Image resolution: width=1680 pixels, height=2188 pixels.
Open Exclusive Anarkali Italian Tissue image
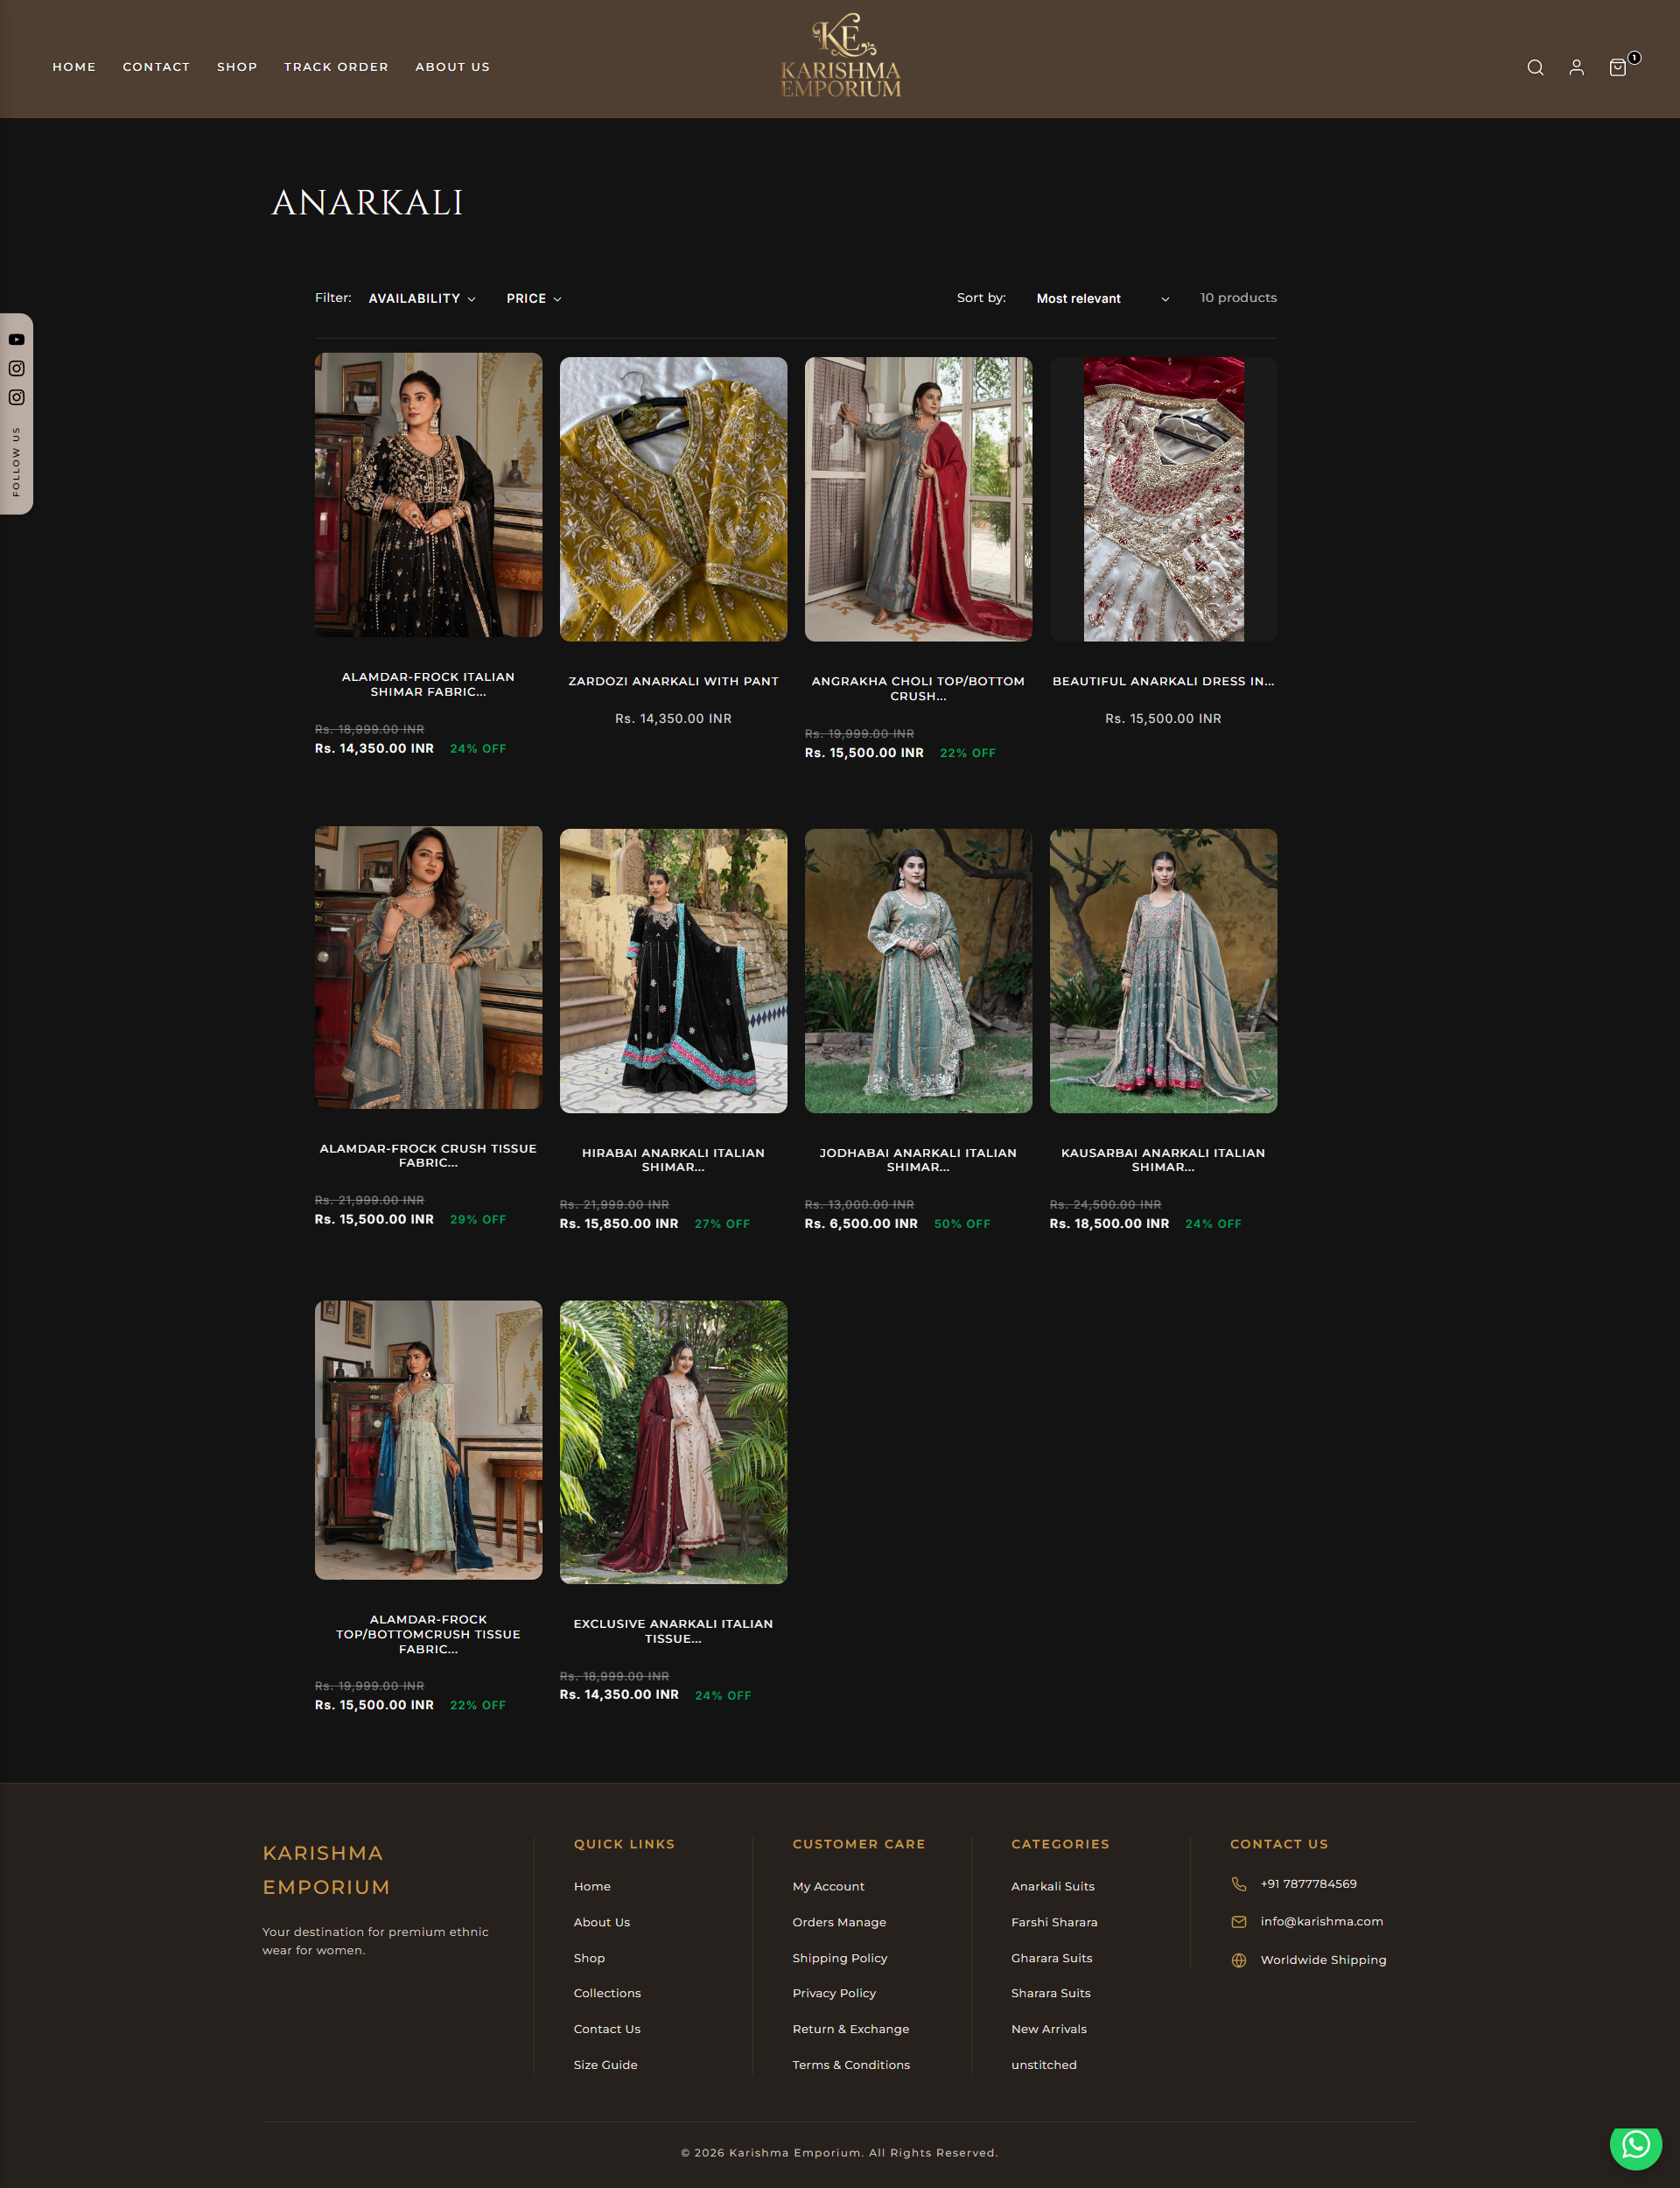click(x=673, y=1442)
